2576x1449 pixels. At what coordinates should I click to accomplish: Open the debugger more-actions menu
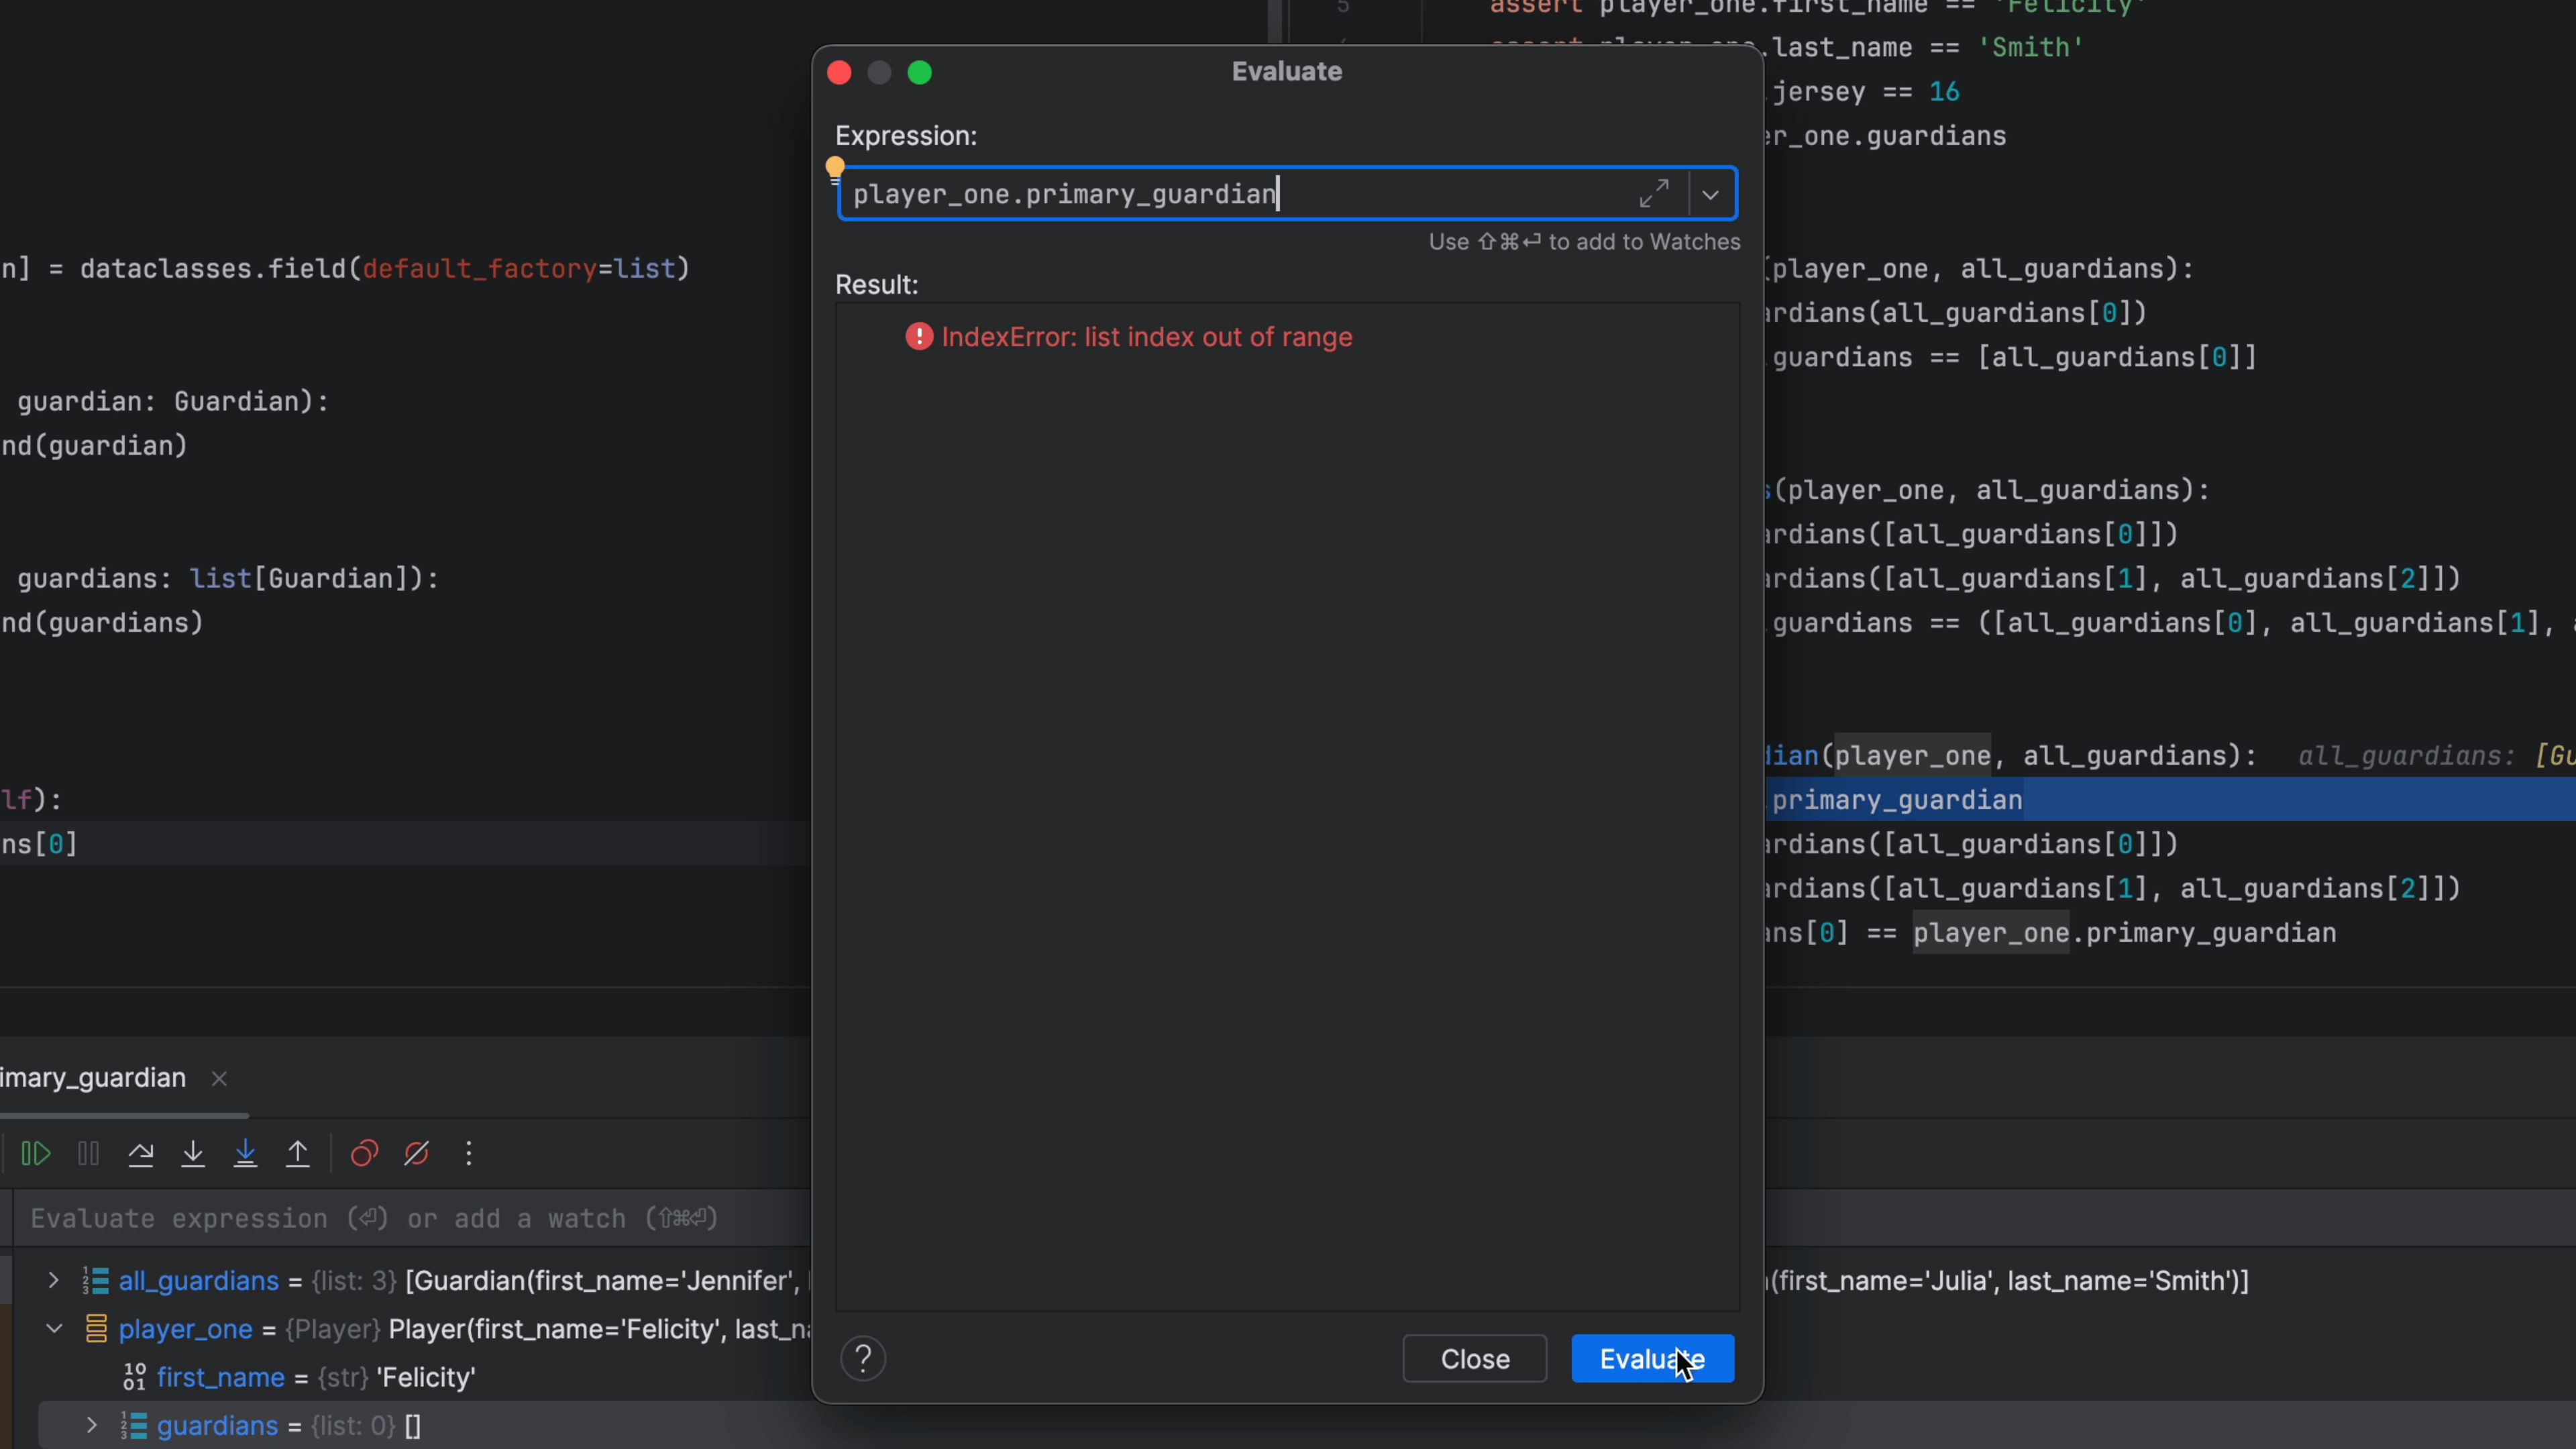point(468,1154)
